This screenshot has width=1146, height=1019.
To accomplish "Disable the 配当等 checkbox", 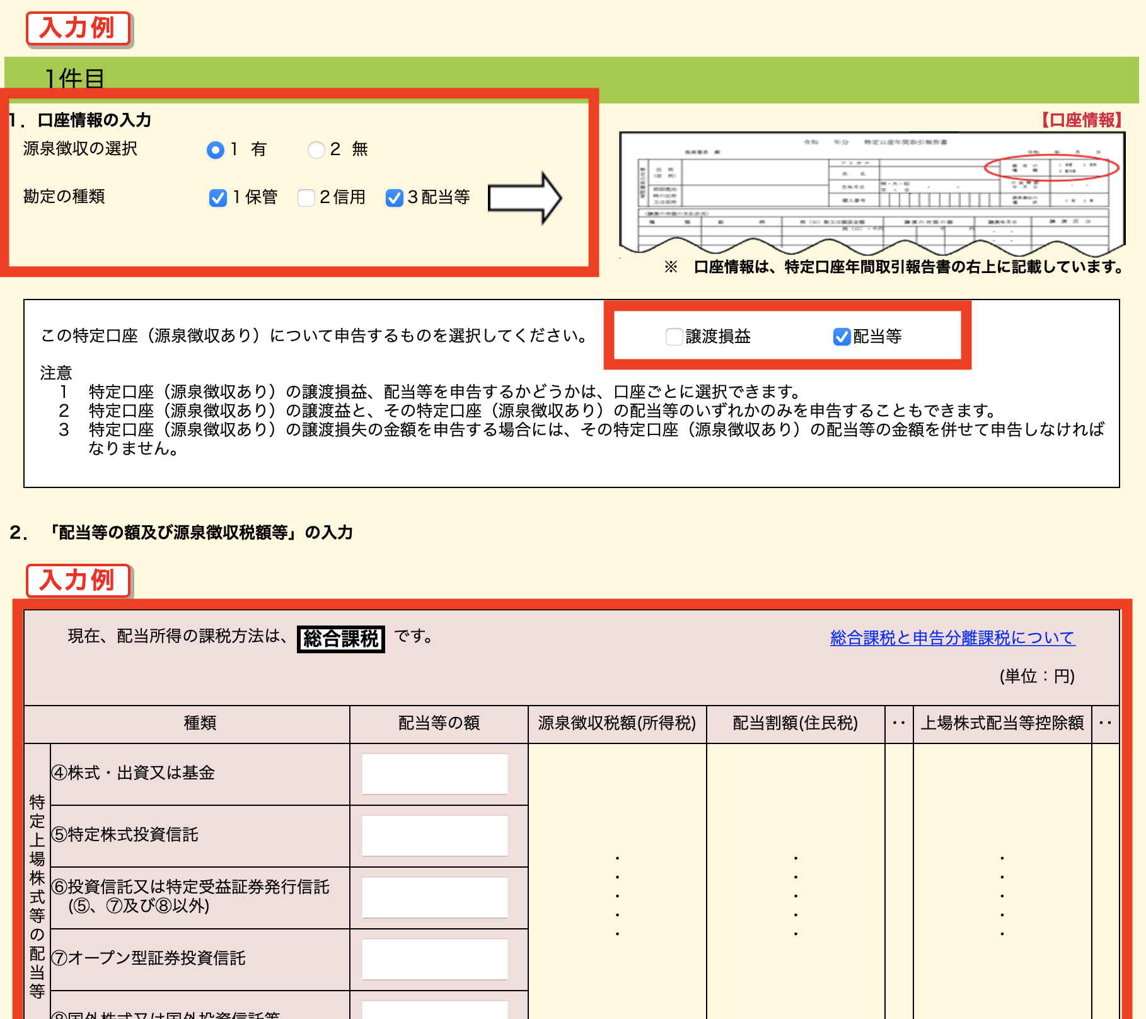I will pos(843,337).
